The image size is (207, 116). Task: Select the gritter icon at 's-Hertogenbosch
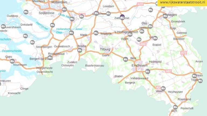[130, 34]
